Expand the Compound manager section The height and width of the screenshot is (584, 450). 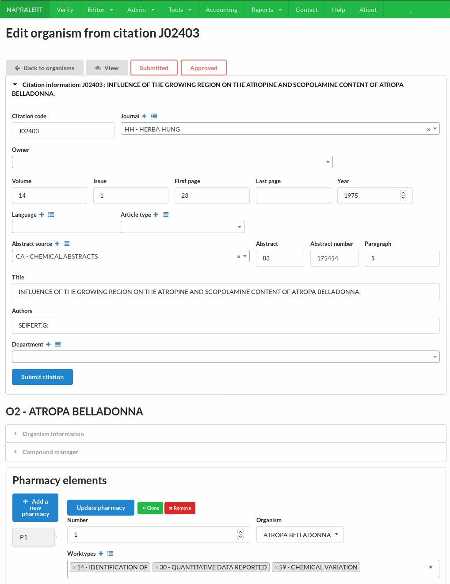coord(50,452)
